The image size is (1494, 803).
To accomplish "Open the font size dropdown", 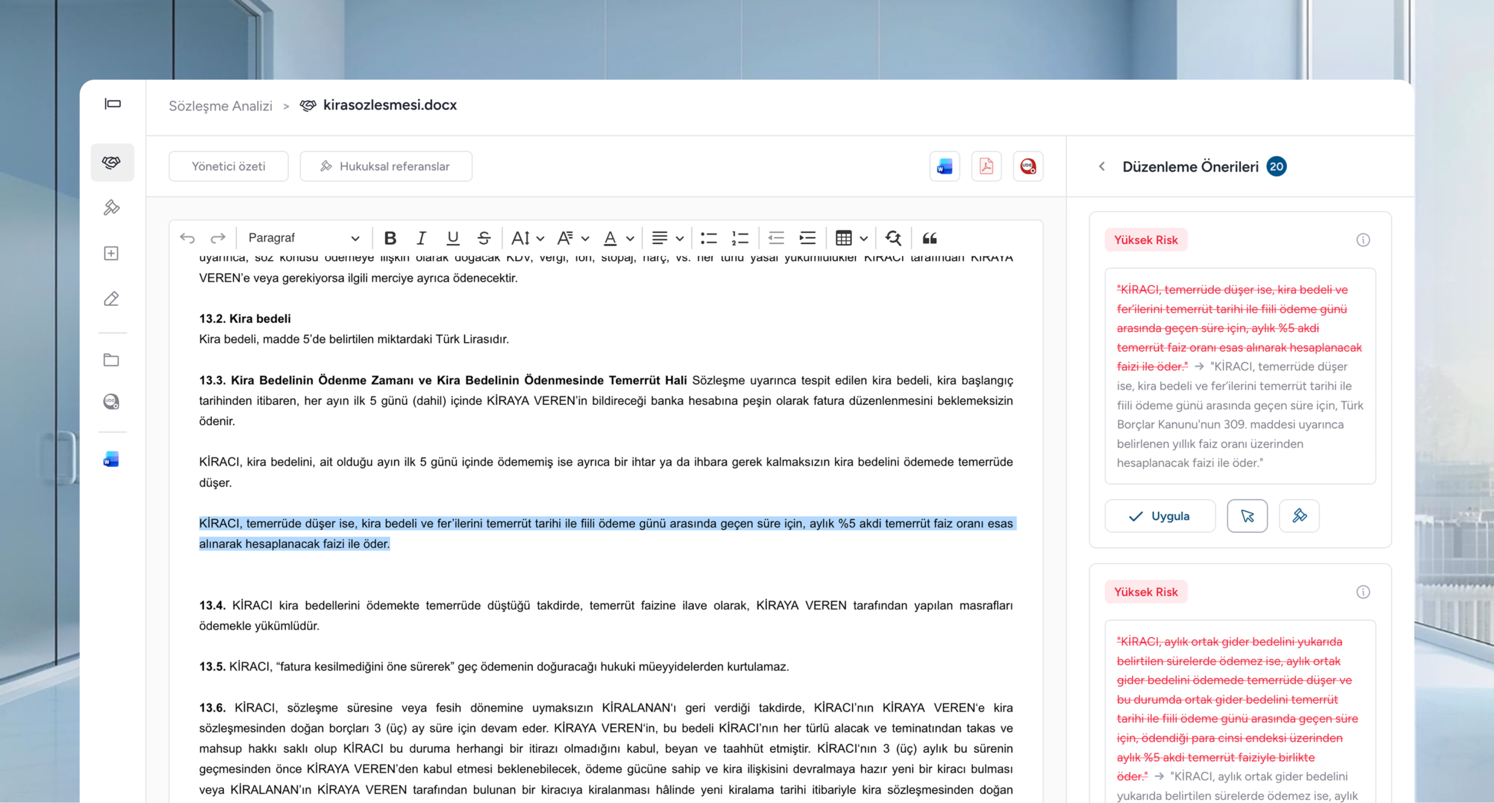I will (x=528, y=238).
